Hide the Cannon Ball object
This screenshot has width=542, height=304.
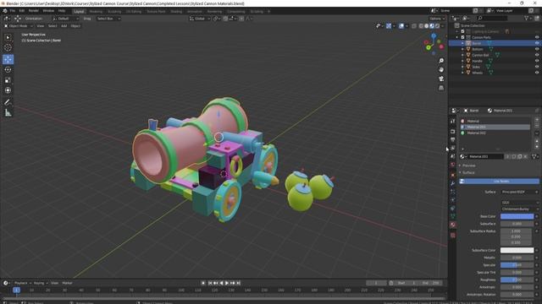[x=537, y=55]
